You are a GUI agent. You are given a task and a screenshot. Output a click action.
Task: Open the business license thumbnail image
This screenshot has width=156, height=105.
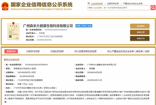click(13, 31)
